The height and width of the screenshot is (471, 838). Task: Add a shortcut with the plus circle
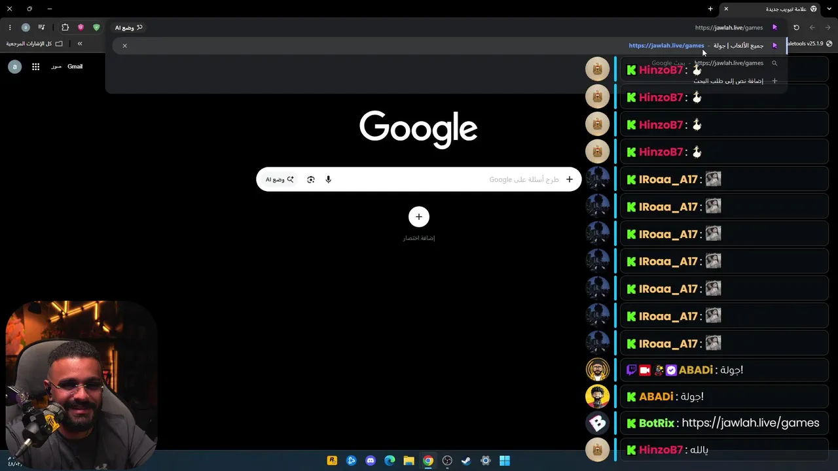point(419,217)
